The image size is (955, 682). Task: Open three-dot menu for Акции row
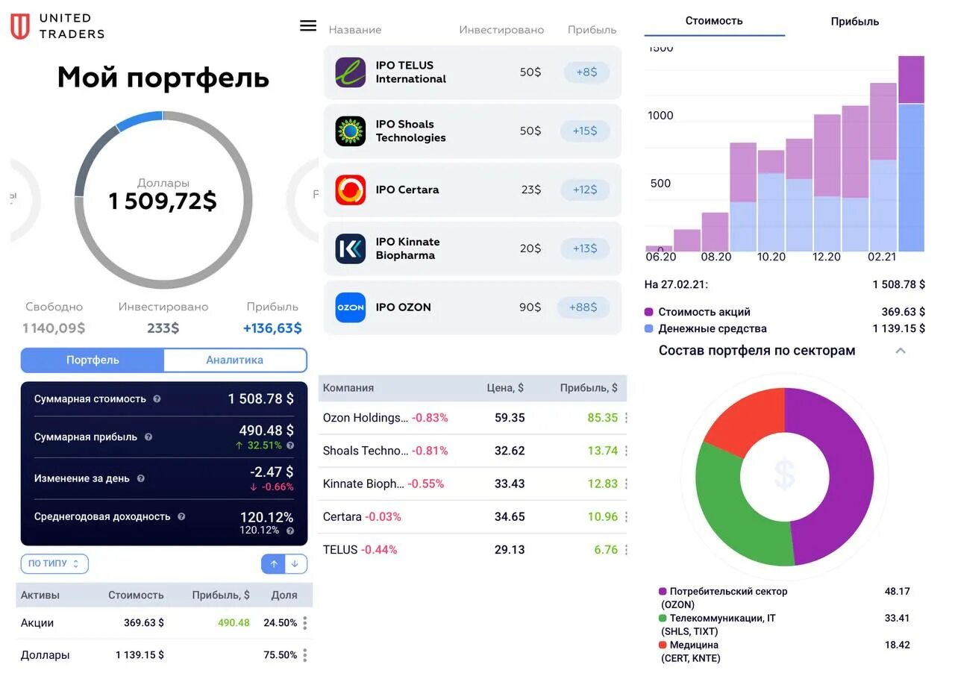[304, 623]
